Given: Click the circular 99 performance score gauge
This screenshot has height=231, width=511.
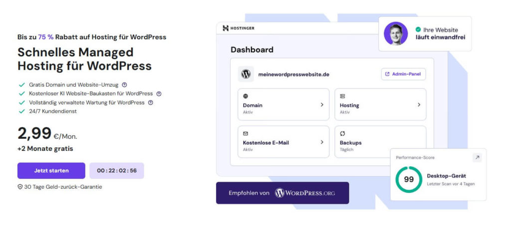Looking at the screenshot, I should pyautogui.click(x=409, y=179).
